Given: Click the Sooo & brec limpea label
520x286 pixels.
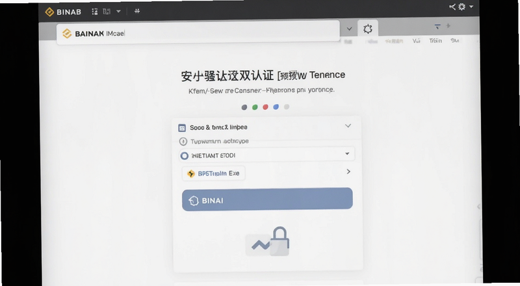Looking at the screenshot, I should tap(218, 127).
